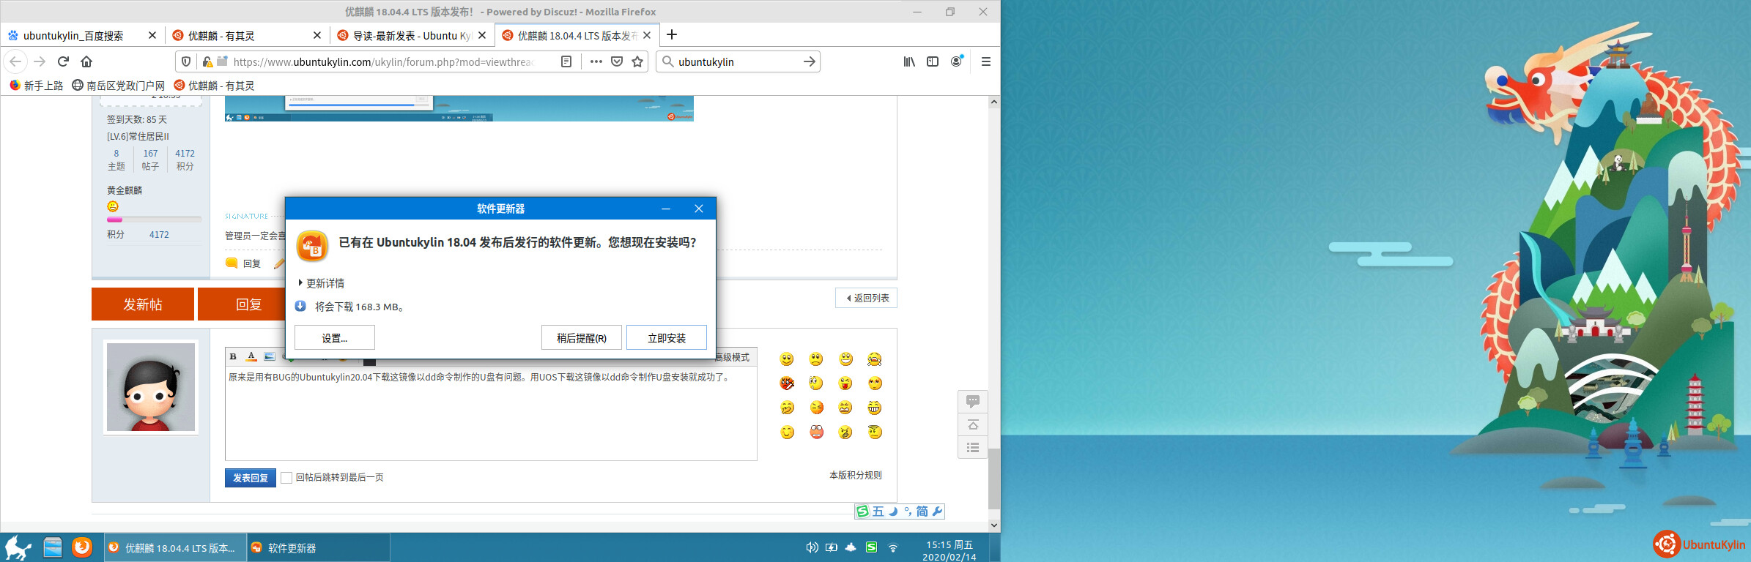Open the Sogou input method settings wrench

click(x=937, y=512)
